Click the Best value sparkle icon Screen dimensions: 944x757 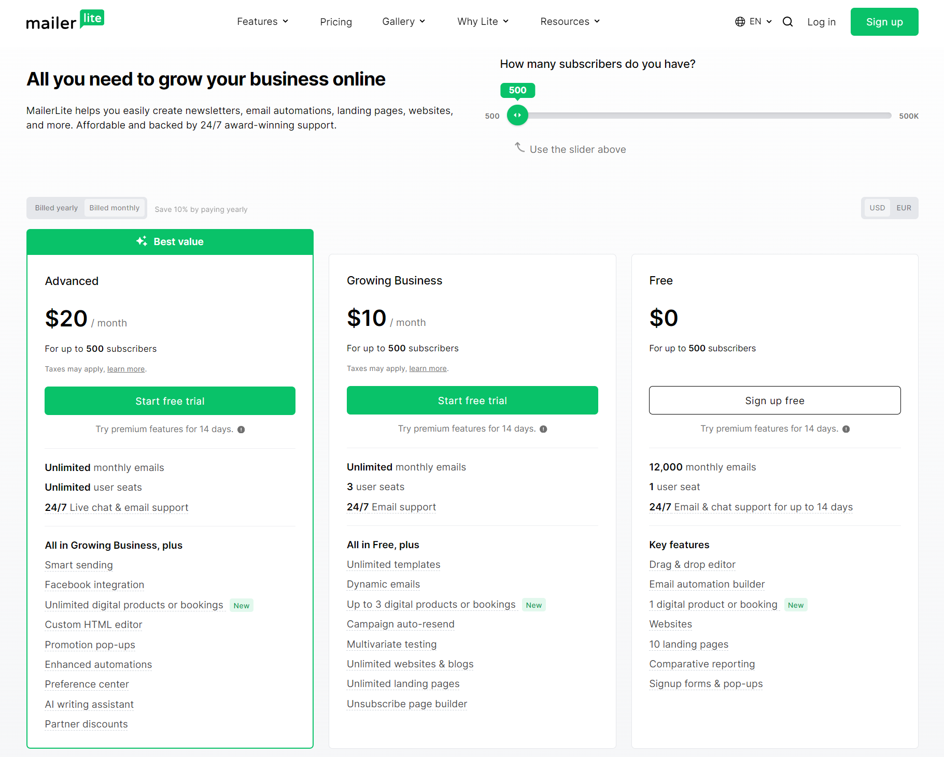tap(142, 241)
